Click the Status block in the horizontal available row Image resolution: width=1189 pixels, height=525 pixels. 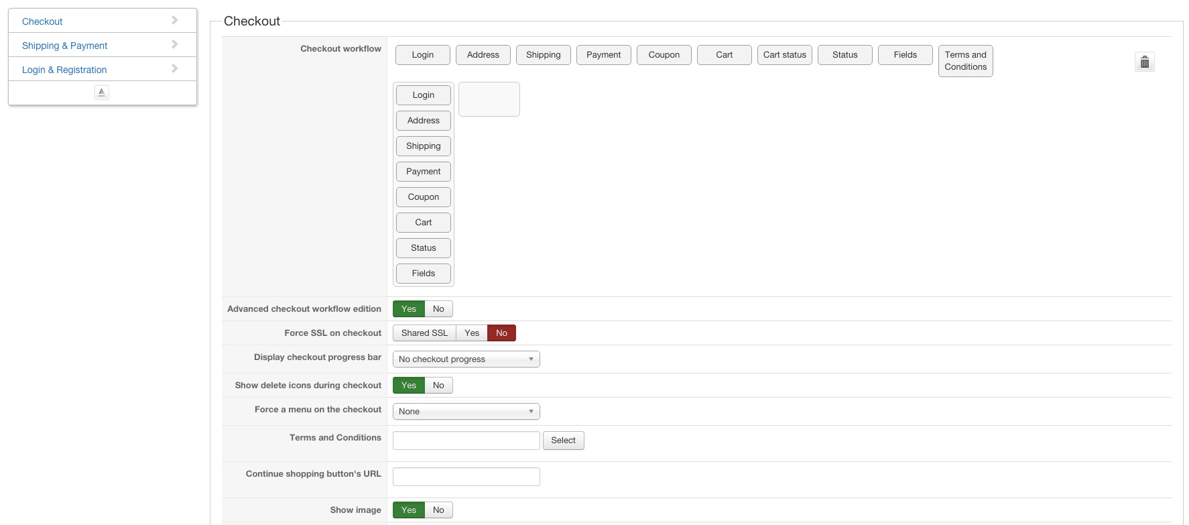845,55
